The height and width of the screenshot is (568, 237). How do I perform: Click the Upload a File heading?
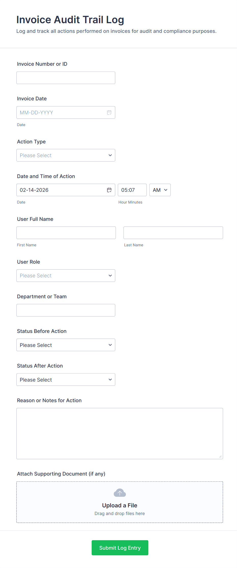click(x=120, y=505)
